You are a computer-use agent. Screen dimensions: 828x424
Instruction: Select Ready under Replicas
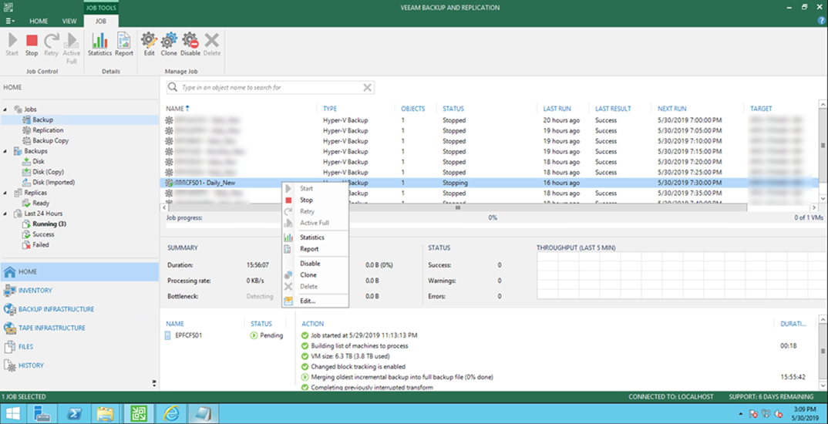(41, 204)
